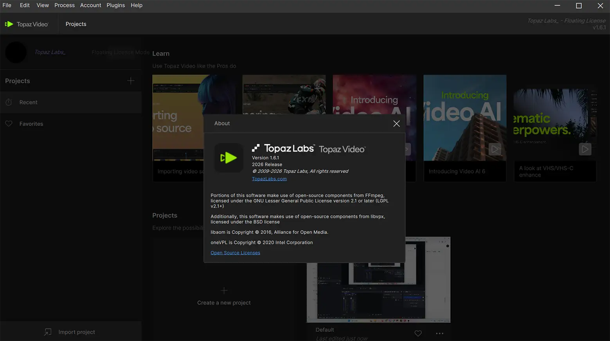Click the Topaz Video icon in About dialog
The width and height of the screenshot is (610, 341).
click(229, 158)
